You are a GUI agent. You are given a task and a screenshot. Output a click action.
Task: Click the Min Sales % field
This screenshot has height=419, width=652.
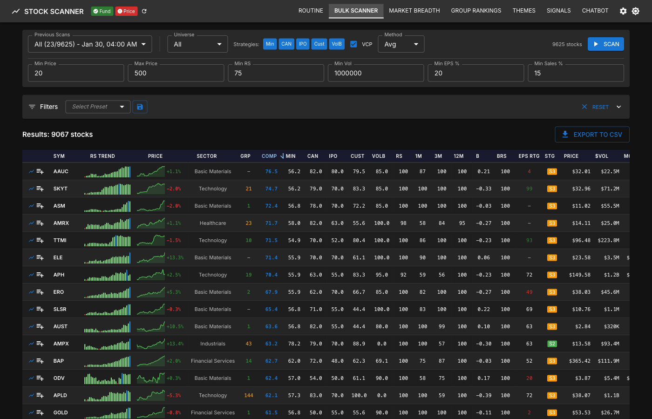[576, 73]
